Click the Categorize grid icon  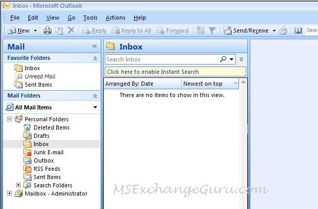(x=200, y=30)
